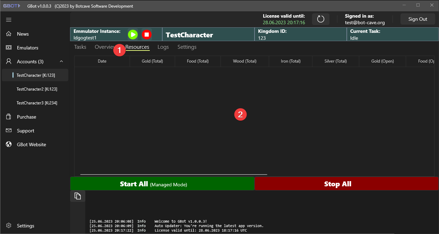Open the Purchase page
The height and width of the screenshot is (234, 439).
(26, 117)
